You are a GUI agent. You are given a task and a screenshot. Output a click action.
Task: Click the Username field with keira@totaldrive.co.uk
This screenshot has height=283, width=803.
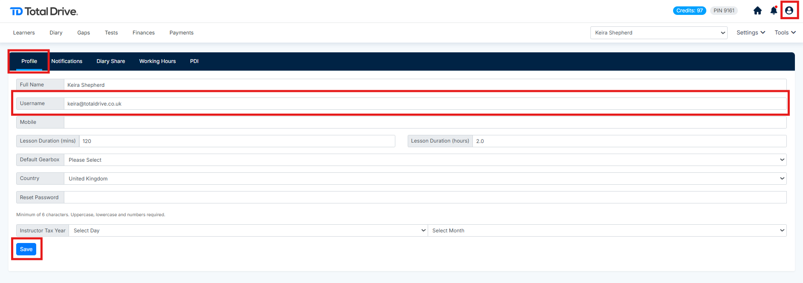(x=425, y=103)
